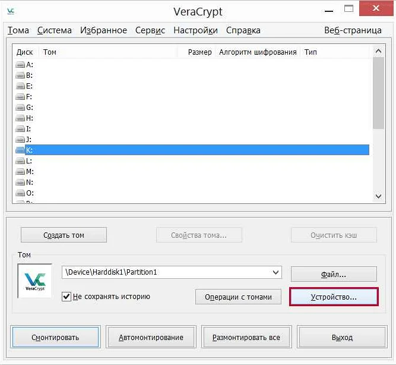Toggle the 'Не сохранять историю' checkbox
Image resolution: width=396 pixels, height=365 pixels.
[x=66, y=296]
